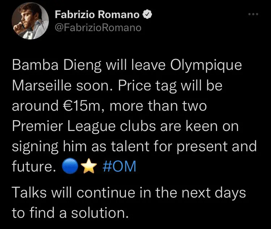The width and height of the screenshot is (271, 229).
Task: Click the star emoji in the tweet
Action: tap(89, 167)
